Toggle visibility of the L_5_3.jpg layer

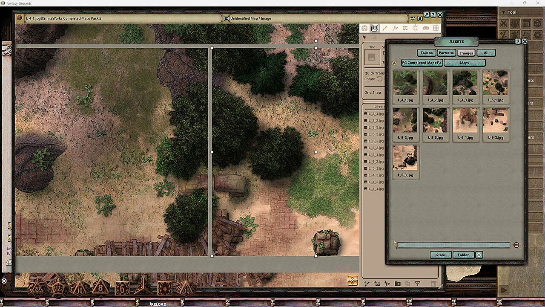[366, 148]
